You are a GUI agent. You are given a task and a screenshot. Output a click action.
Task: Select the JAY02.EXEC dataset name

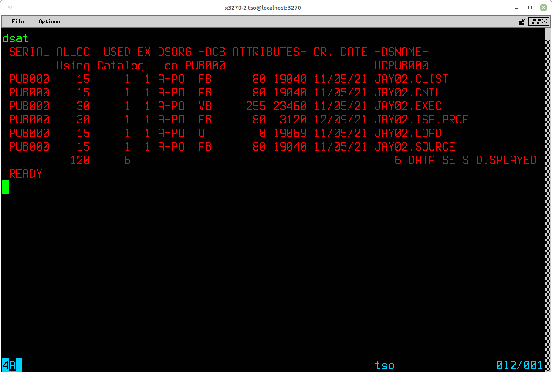coord(408,106)
